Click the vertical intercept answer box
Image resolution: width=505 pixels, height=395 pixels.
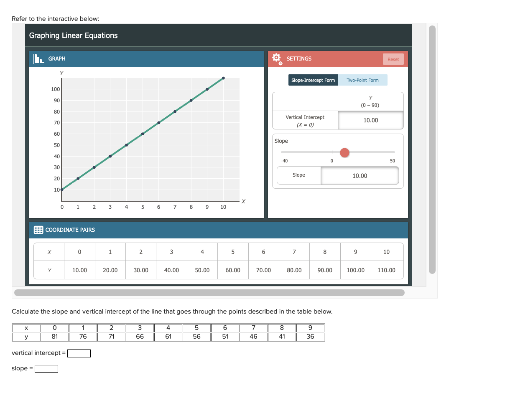pyautogui.click(x=79, y=353)
